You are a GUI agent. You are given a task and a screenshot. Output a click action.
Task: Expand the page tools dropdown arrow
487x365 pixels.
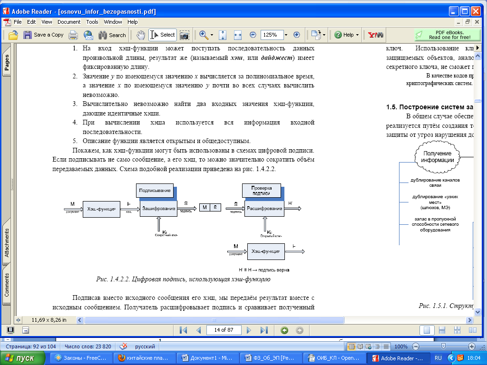point(324,35)
